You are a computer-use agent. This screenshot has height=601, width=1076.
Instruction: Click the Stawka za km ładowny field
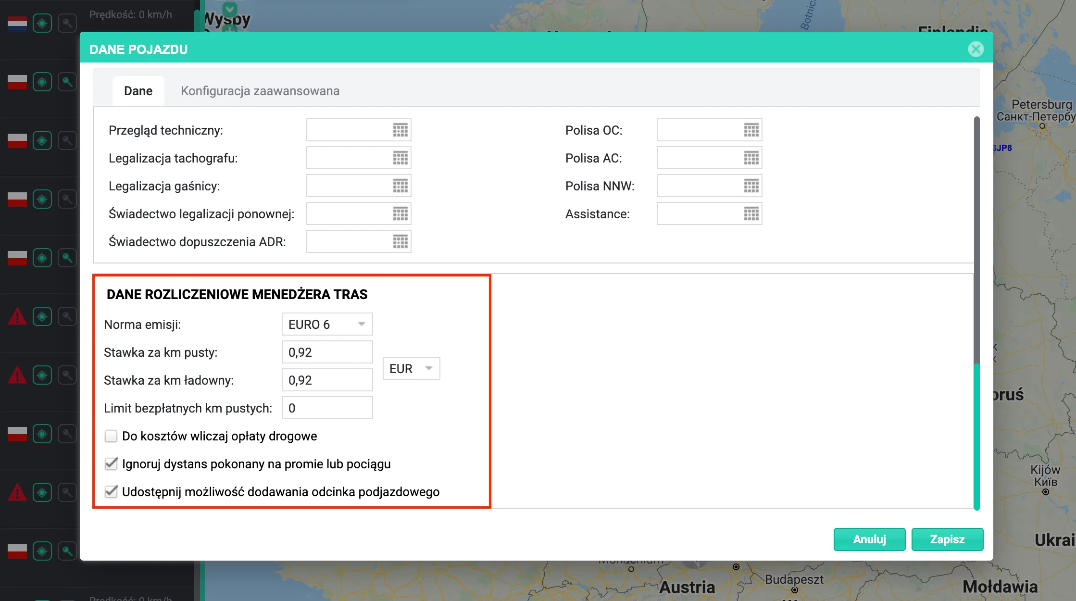pyautogui.click(x=327, y=380)
